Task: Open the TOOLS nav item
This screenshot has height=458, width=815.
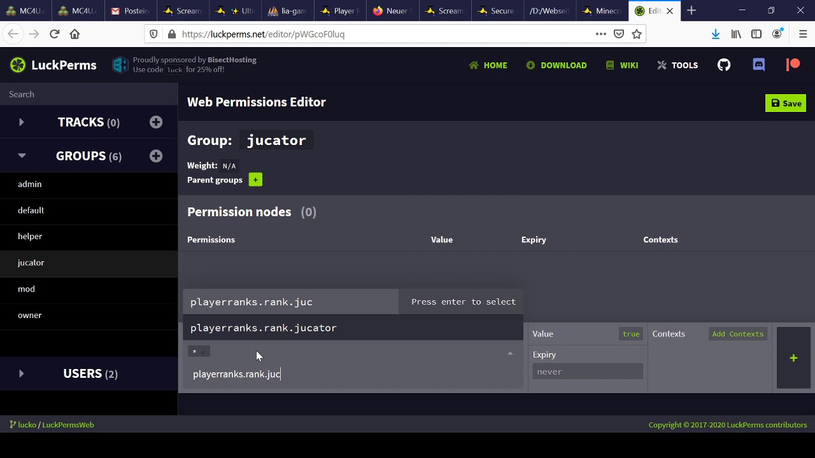Action: tap(677, 65)
